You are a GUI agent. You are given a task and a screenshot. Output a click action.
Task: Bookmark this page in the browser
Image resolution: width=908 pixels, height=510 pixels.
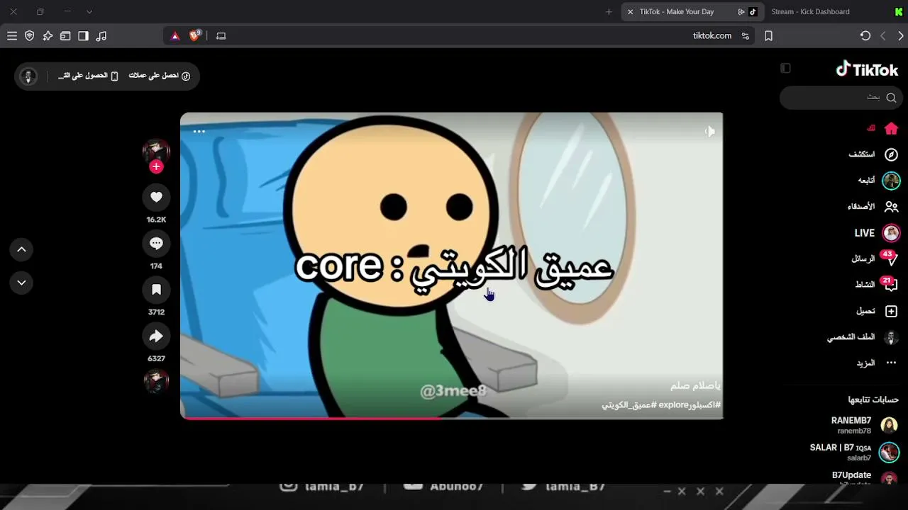click(x=768, y=36)
